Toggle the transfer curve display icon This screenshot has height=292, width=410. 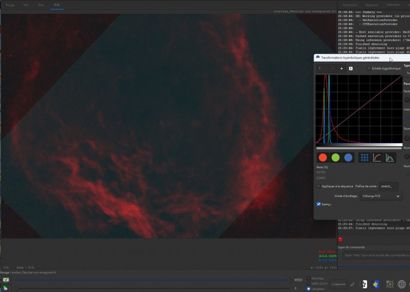(x=377, y=158)
